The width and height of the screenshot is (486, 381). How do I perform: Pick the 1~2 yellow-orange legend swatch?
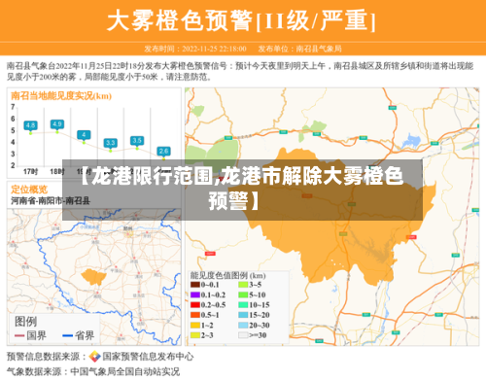click(195, 325)
